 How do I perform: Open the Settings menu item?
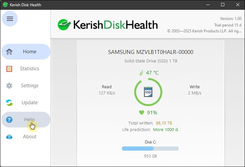pyautogui.click(x=29, y=86)
